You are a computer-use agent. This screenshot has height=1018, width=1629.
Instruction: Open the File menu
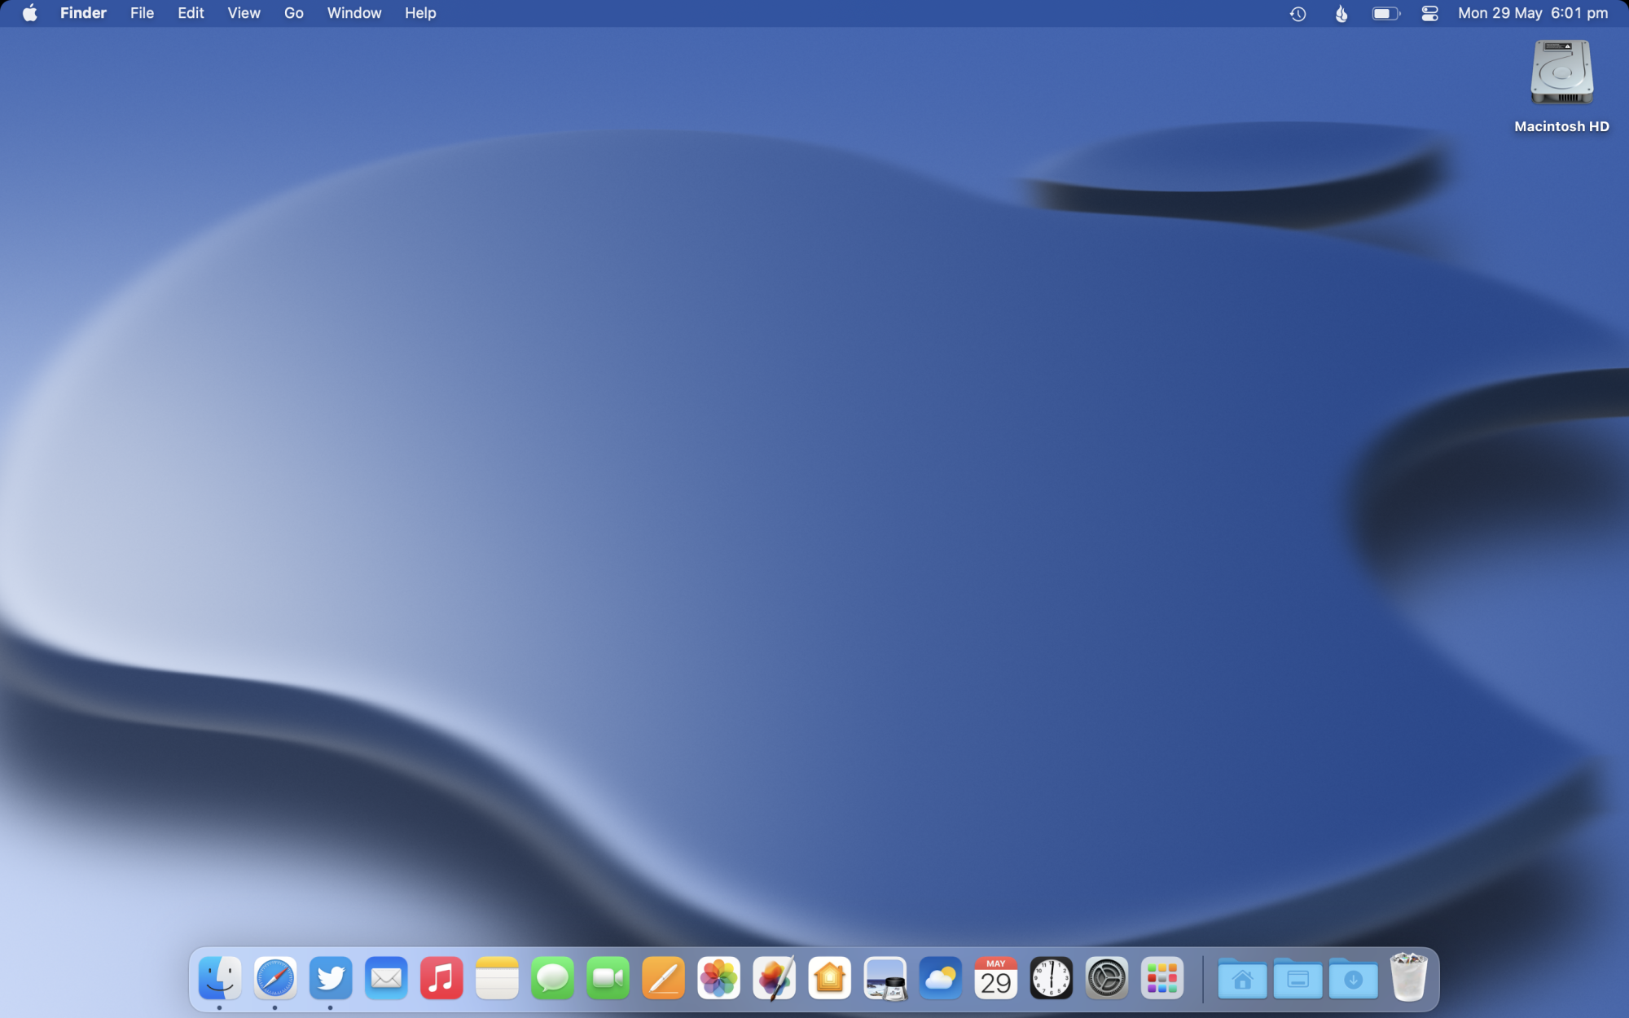tap(142, 13)
